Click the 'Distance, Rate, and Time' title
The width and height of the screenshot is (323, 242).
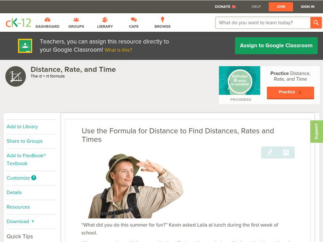coord(73,69)
